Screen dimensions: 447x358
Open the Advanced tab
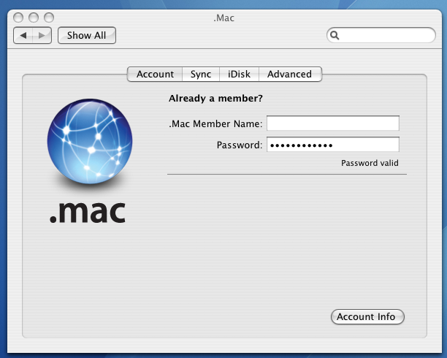(290, 75)
